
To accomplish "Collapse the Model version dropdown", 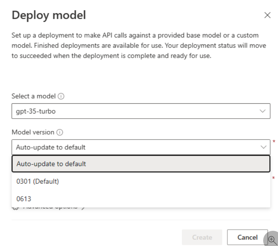I will point(141,147).
